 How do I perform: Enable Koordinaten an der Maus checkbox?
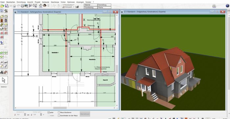point(59,115)
